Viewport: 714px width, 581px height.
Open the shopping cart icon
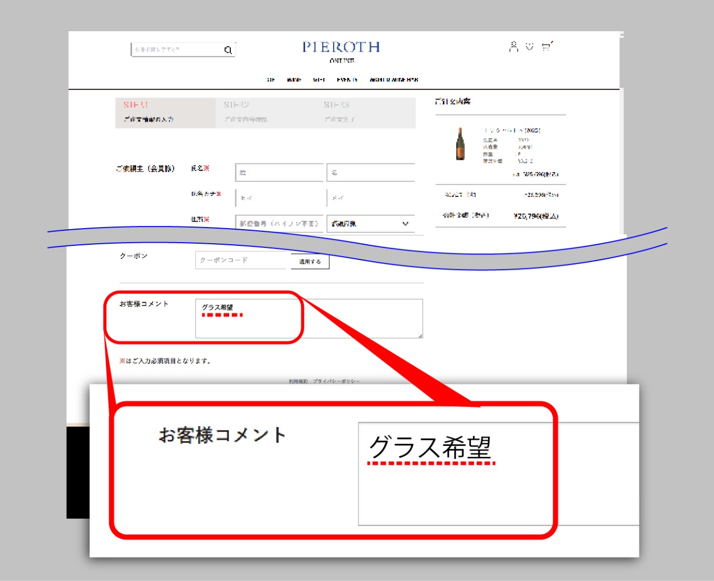(547, 47)
